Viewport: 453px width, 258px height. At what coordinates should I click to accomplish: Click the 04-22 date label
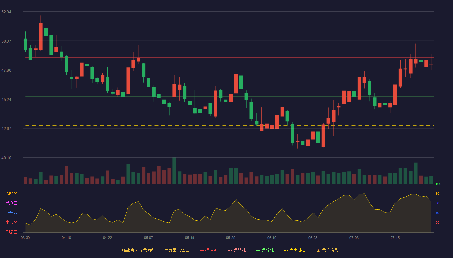[107, 238]
